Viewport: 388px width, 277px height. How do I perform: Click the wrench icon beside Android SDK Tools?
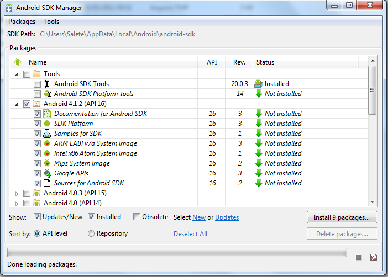47,84
